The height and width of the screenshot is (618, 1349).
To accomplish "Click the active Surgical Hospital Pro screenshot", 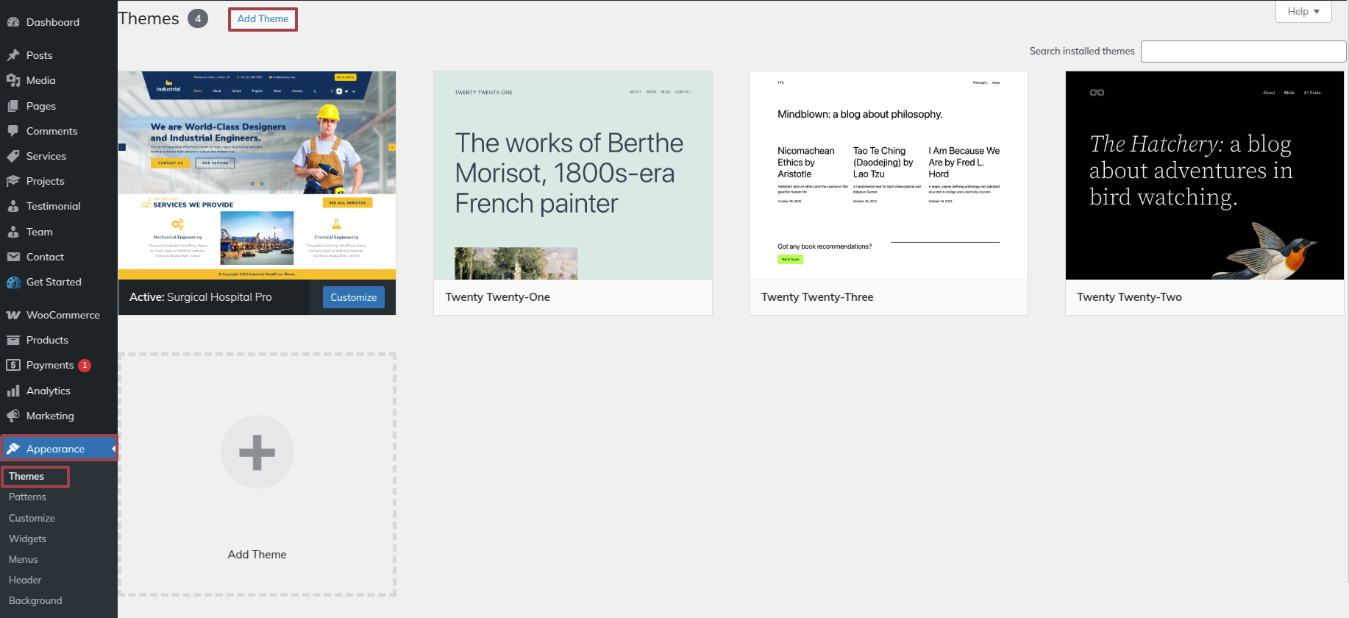I will [257, 175].
